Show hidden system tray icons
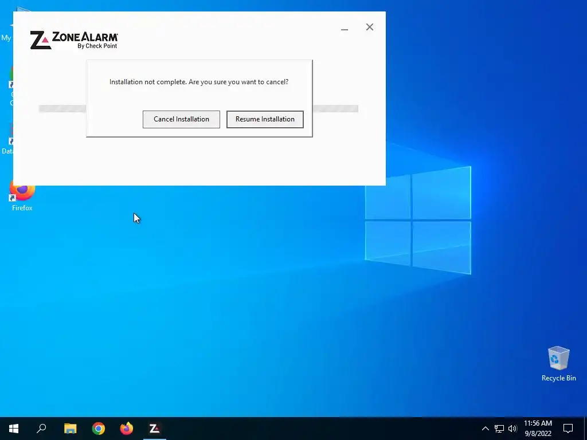 485,429
